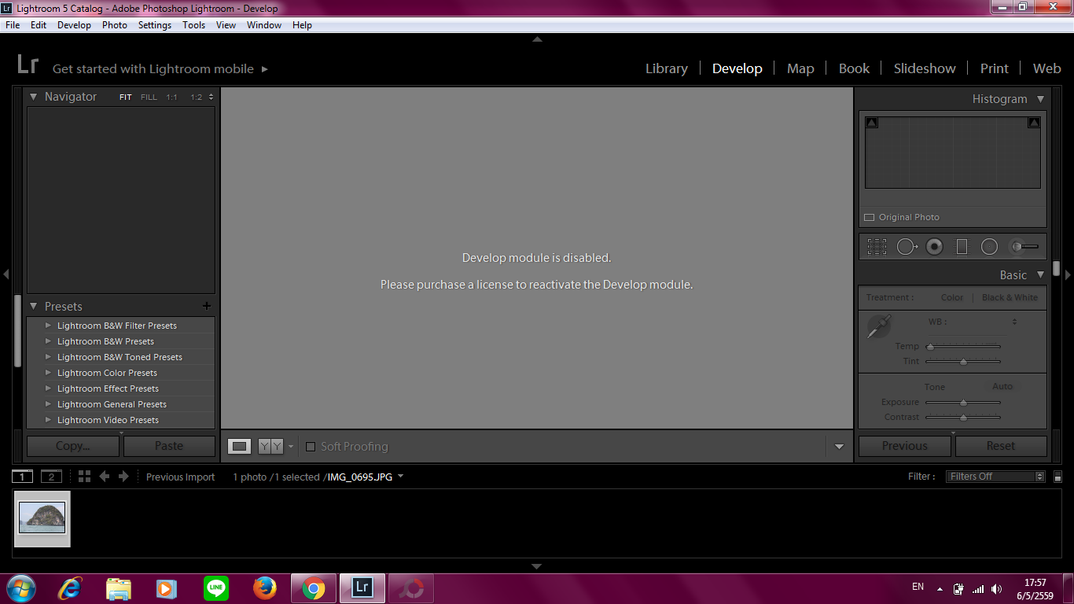Select main window button 1

(23, 477)
